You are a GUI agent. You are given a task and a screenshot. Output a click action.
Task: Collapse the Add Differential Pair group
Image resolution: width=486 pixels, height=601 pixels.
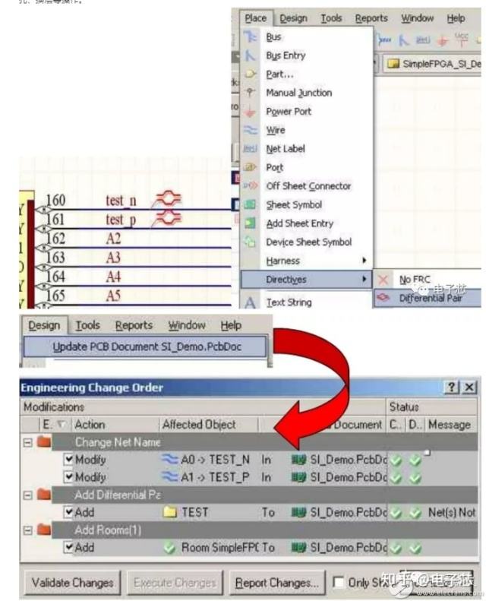click(27, 495)
